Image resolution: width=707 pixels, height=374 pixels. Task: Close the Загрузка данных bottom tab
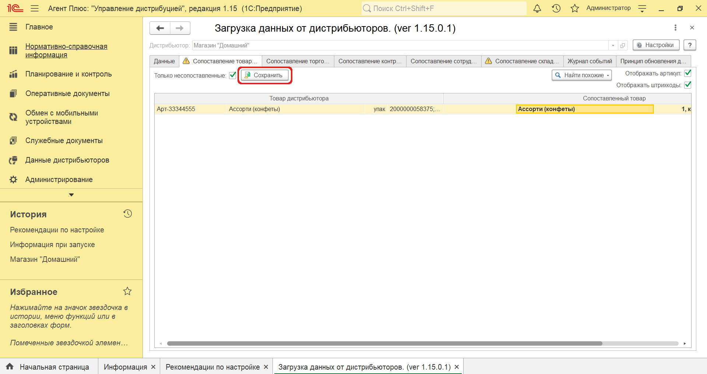(457, 367)
